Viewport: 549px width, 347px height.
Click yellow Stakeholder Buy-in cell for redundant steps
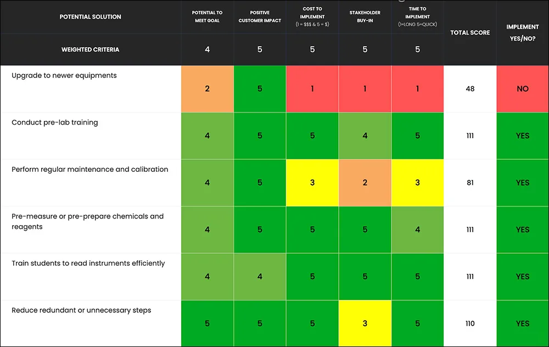point(365,323)
